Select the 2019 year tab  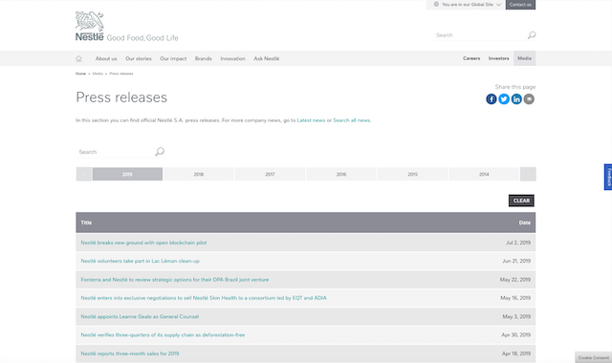(x=127, y=174)
